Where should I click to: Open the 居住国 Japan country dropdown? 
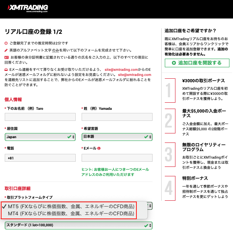(40, 137)
